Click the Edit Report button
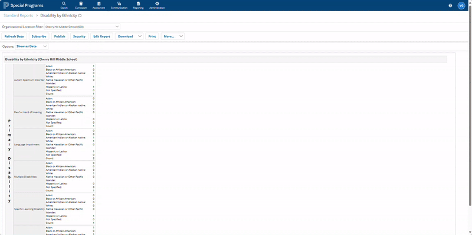472x235 pixels. click(101, 37)
